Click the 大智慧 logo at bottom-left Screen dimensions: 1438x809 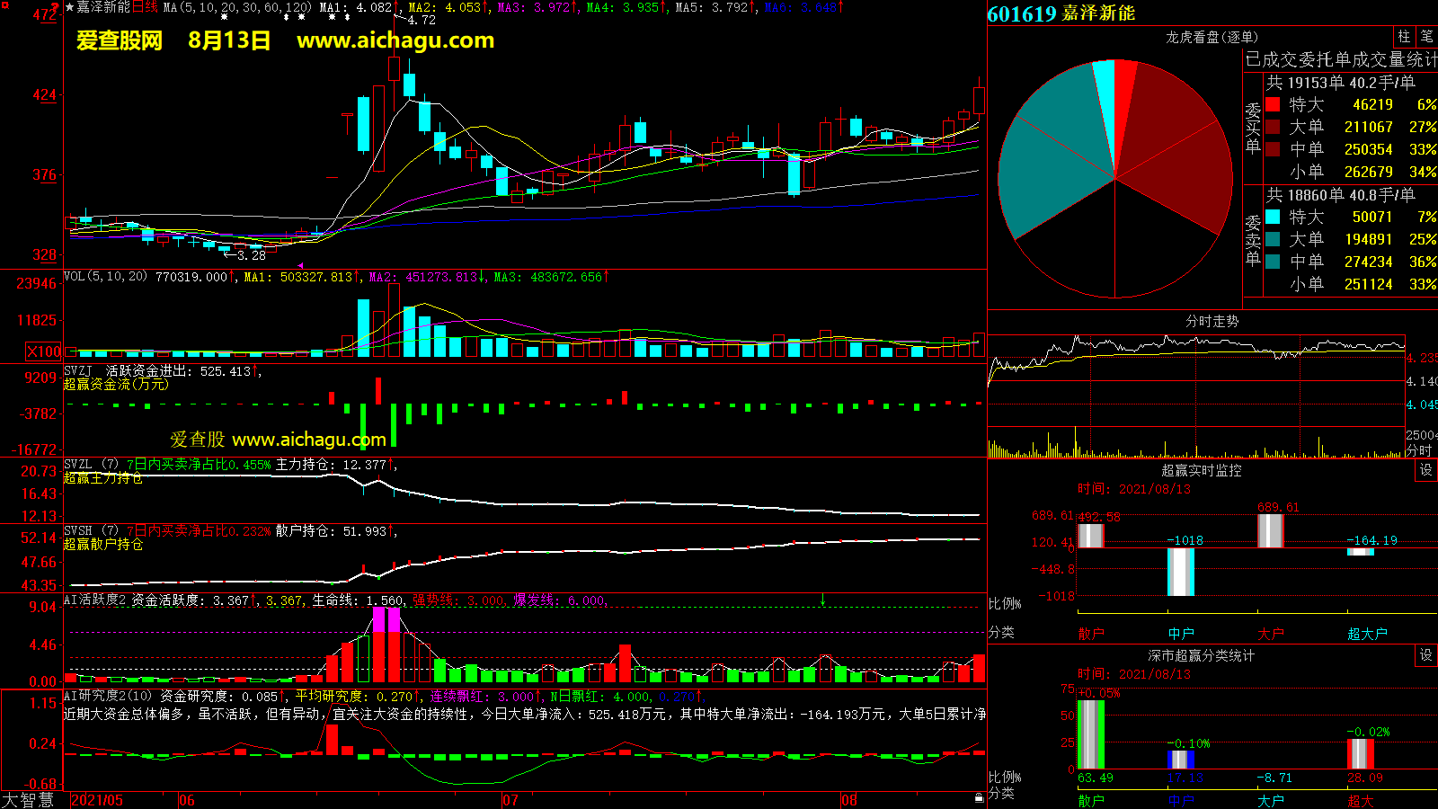(x=28, y=799)
